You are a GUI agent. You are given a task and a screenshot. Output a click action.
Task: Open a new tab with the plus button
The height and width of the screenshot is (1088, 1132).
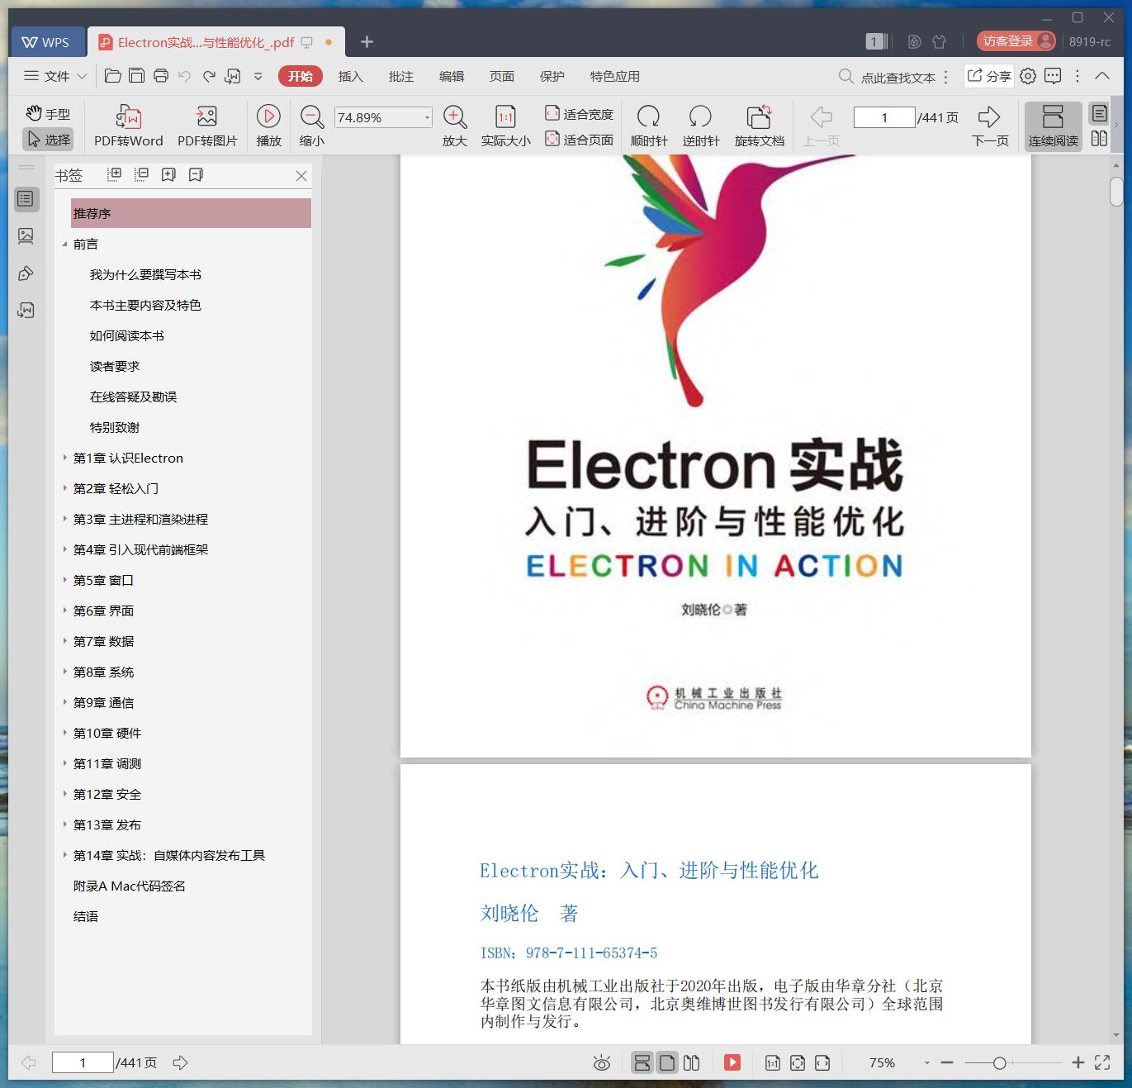point(367,41)
